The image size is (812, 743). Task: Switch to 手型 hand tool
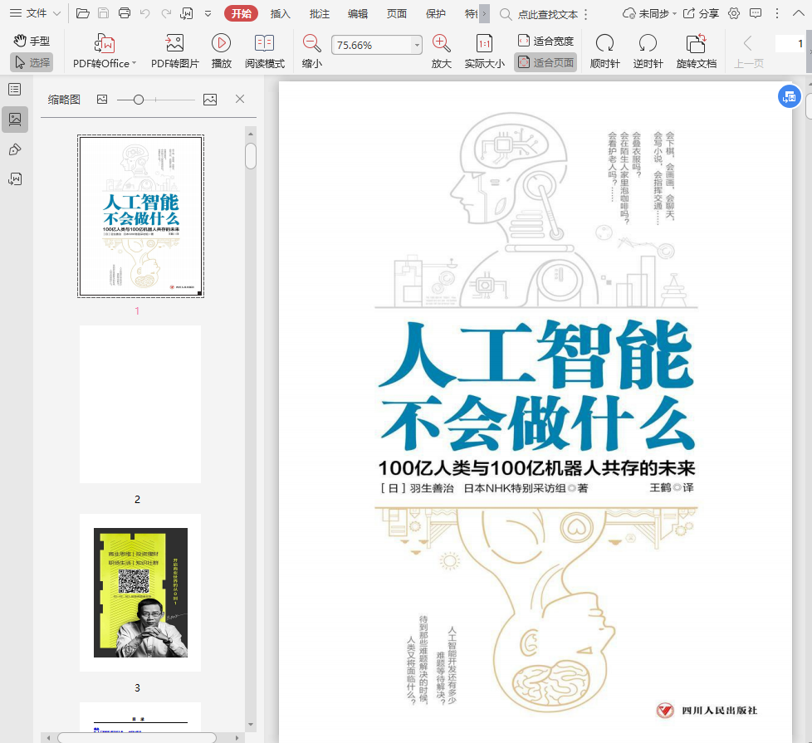[x=32, y=41]
